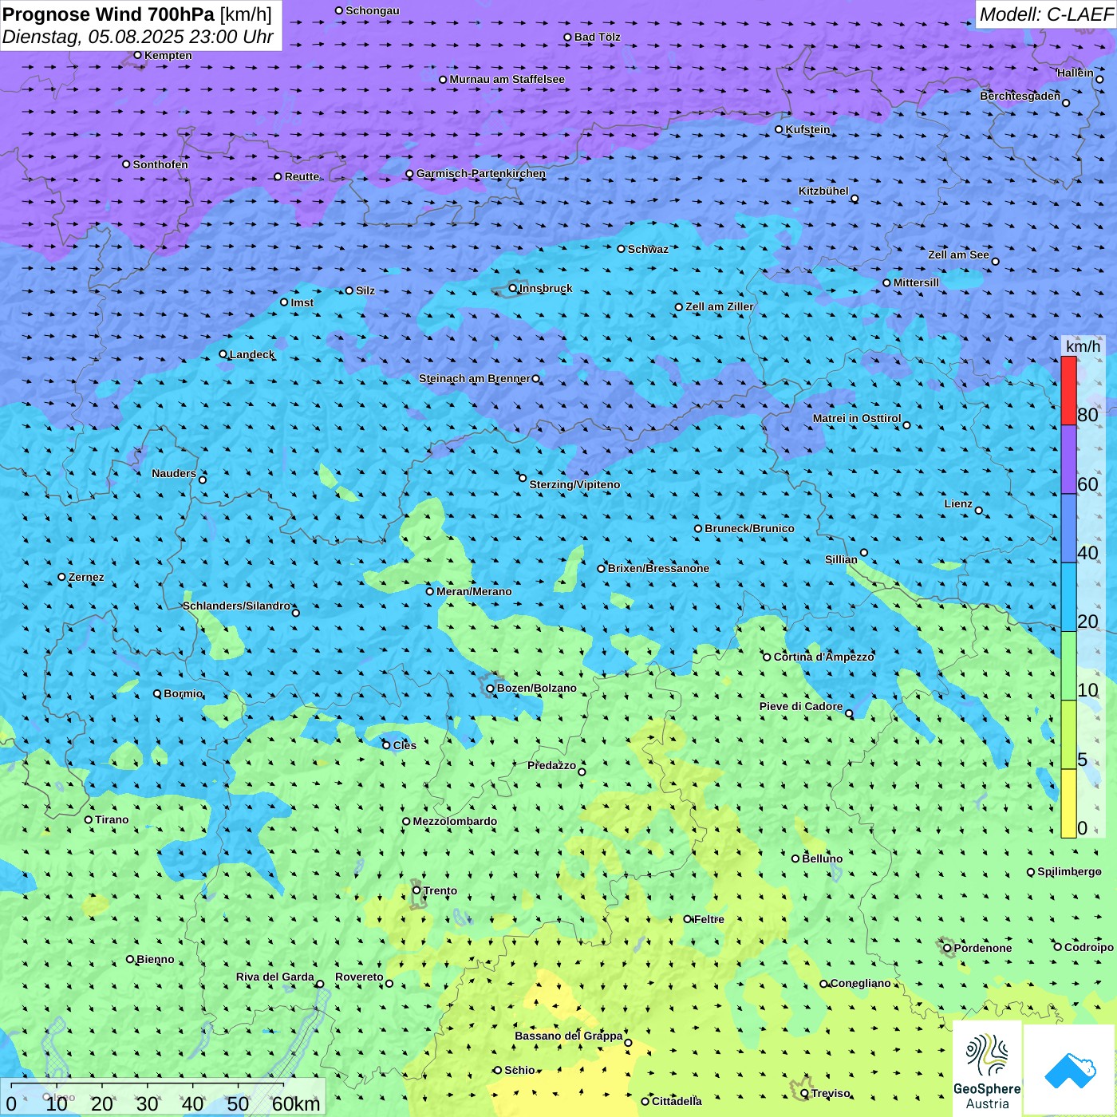Click the Riva del Garda label
Screen dimensions: 1117x1117
[275, 977]
